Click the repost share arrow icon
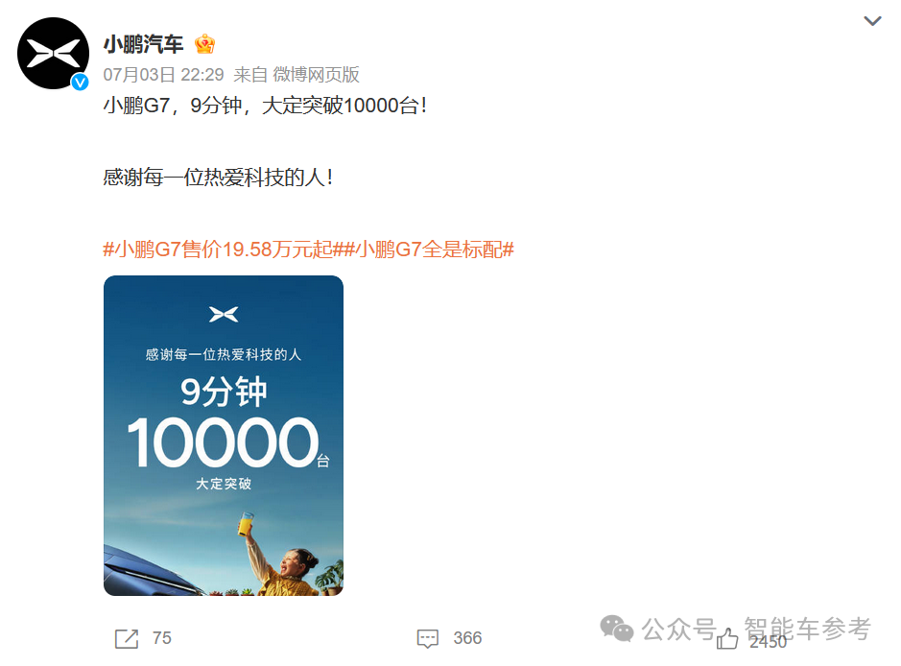This screenshot has height=666, width=901. [127, 638]
